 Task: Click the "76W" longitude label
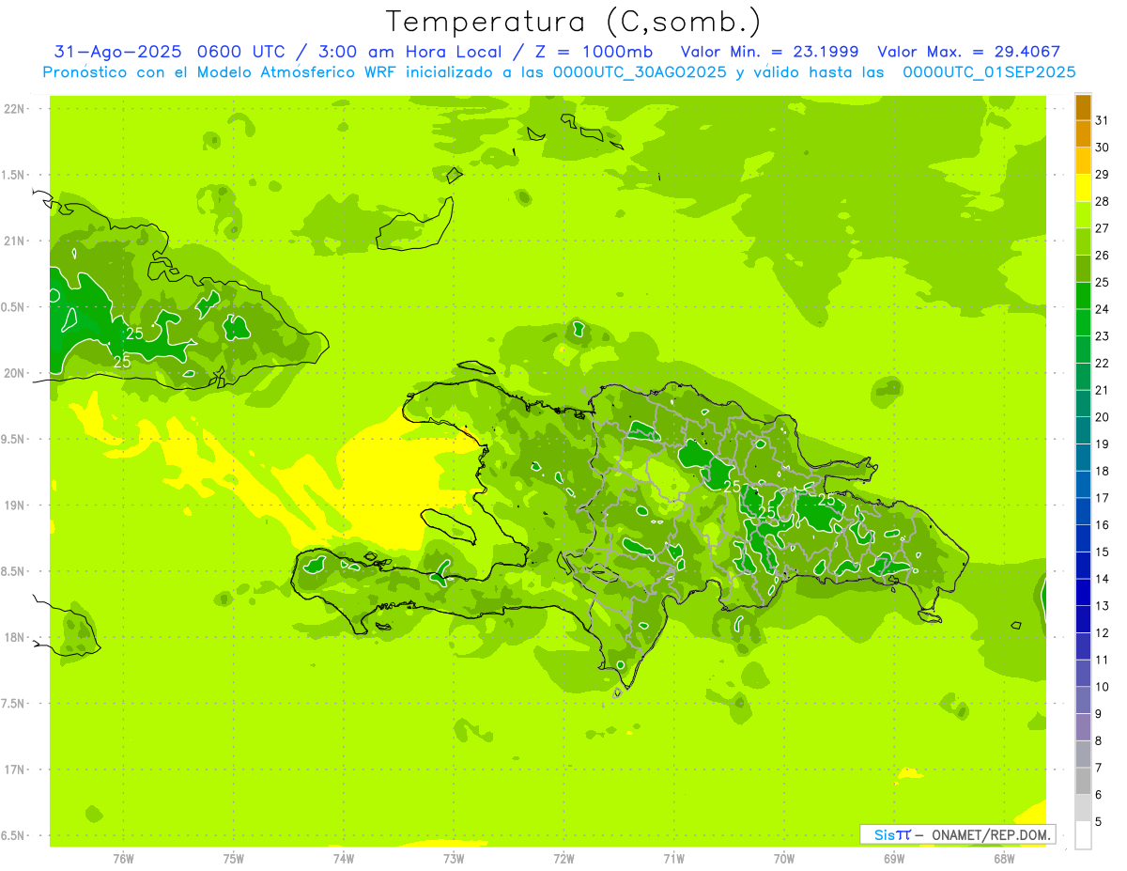[x=123, y=858]
